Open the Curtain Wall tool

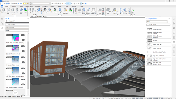(21, 11)
